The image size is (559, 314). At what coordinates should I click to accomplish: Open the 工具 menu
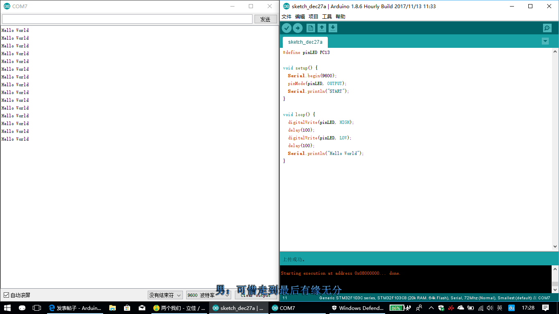[327, 16]
